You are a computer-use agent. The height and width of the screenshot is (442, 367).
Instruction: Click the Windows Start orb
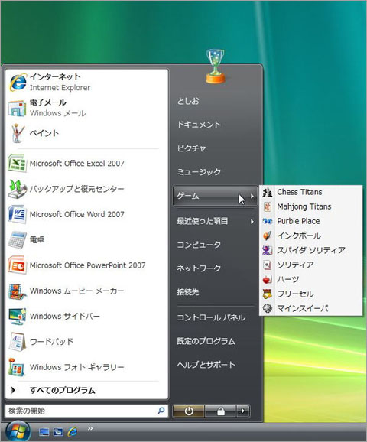coord(18,431)
